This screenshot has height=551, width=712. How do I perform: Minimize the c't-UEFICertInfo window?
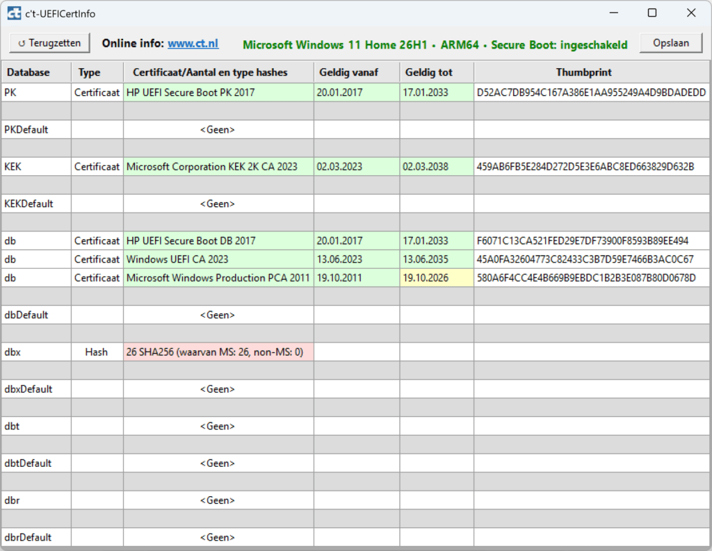614,13
